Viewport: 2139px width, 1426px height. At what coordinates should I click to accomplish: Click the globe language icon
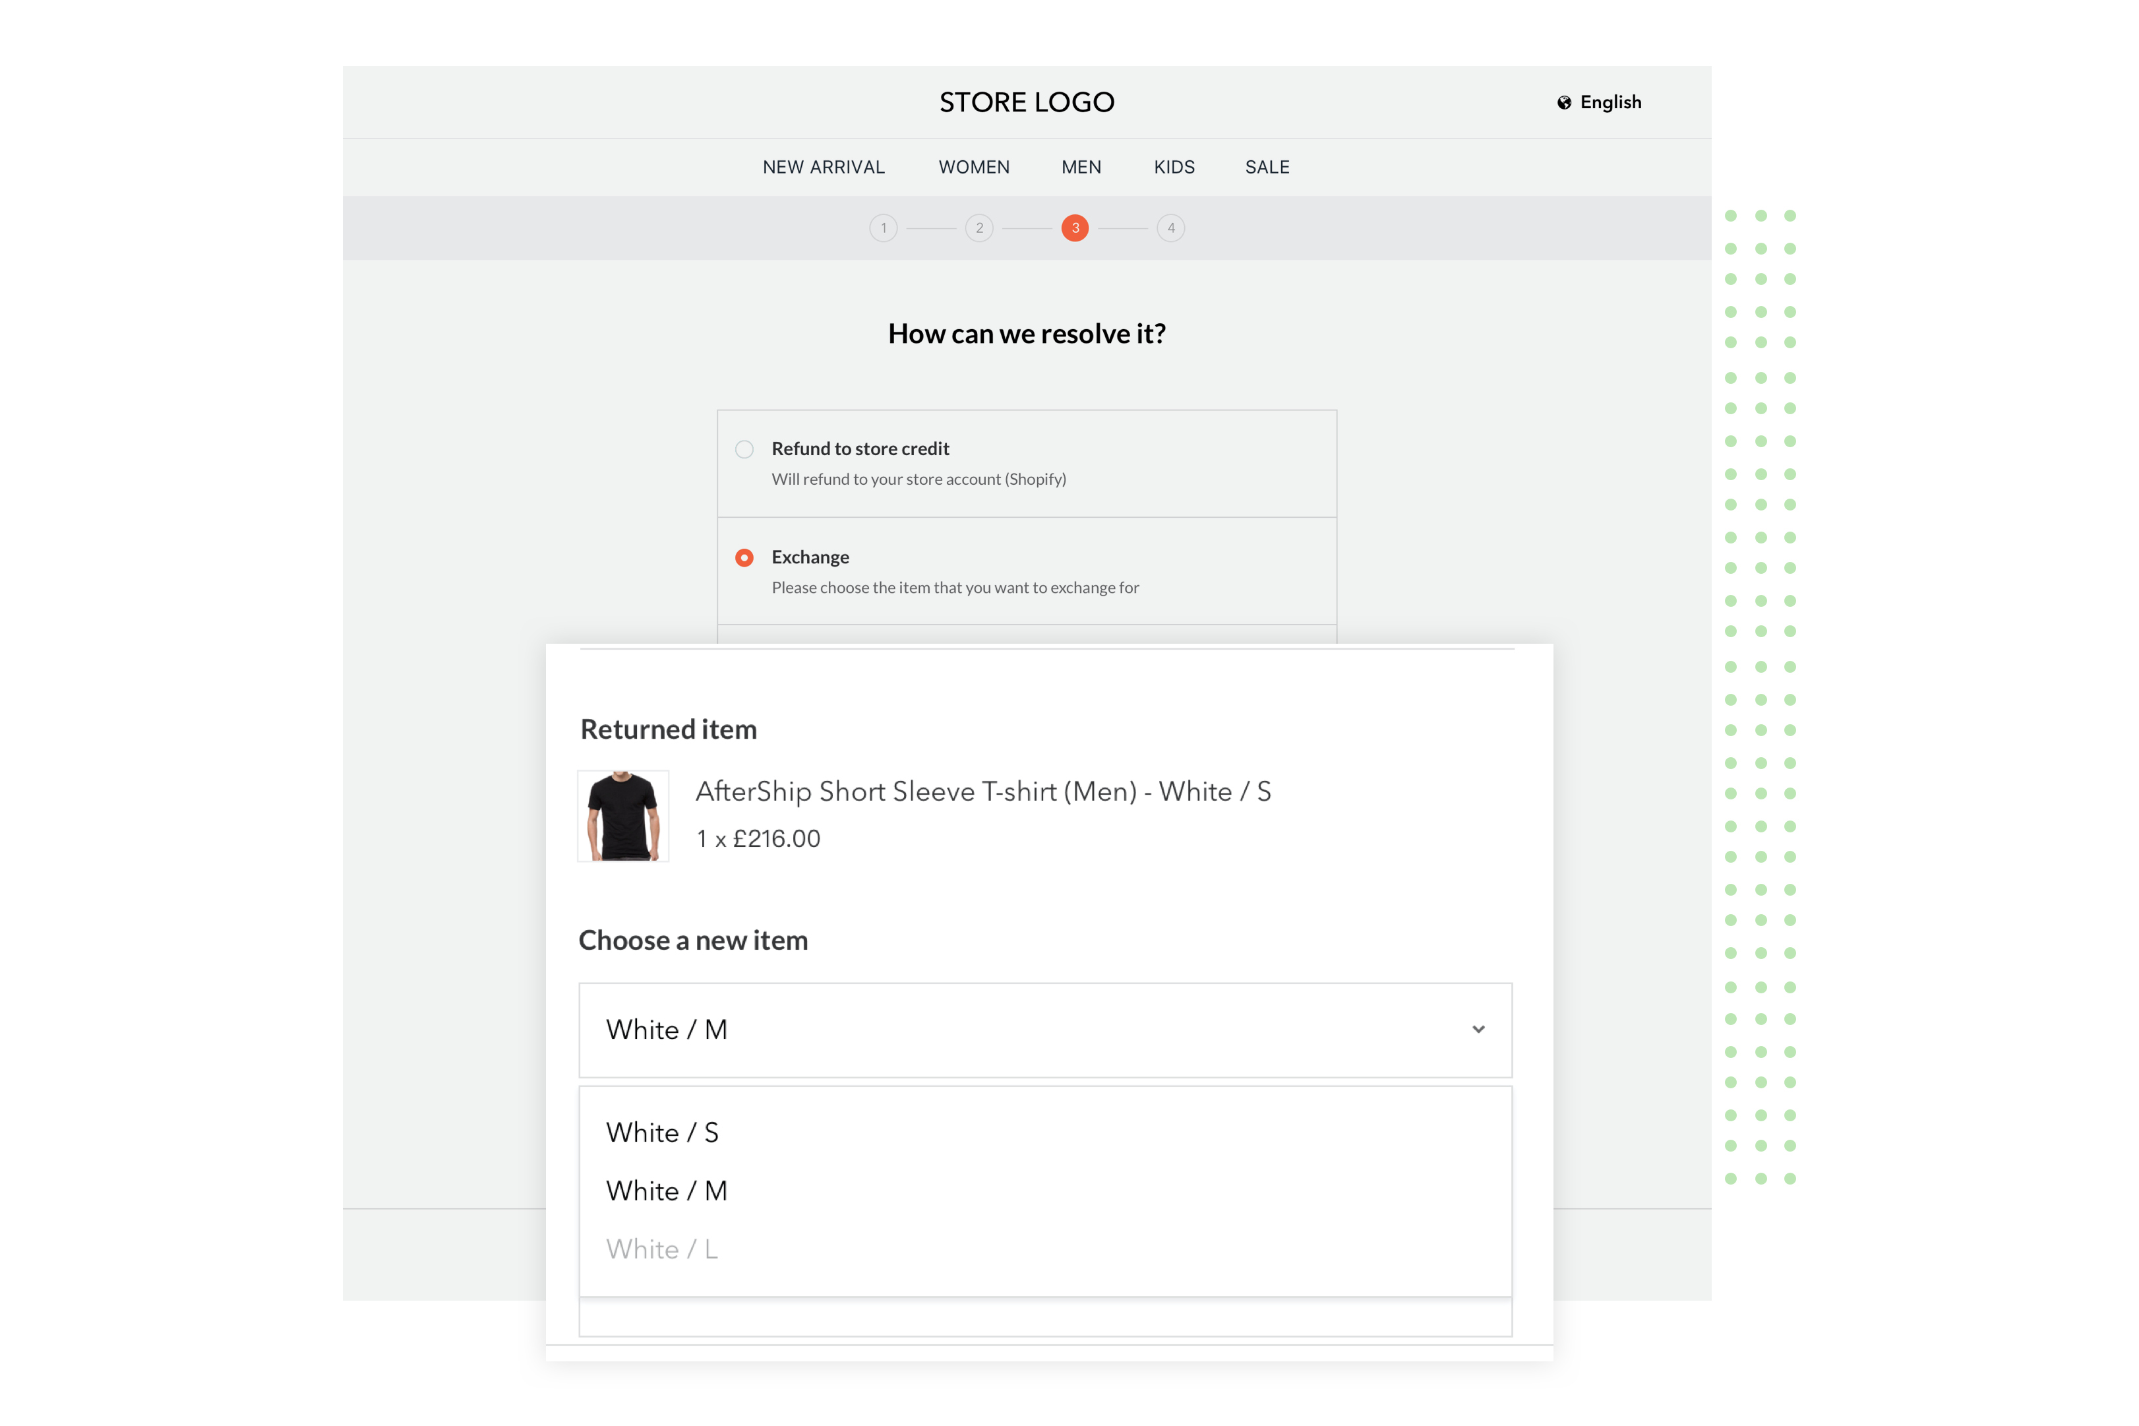(x=1563, y=103)
